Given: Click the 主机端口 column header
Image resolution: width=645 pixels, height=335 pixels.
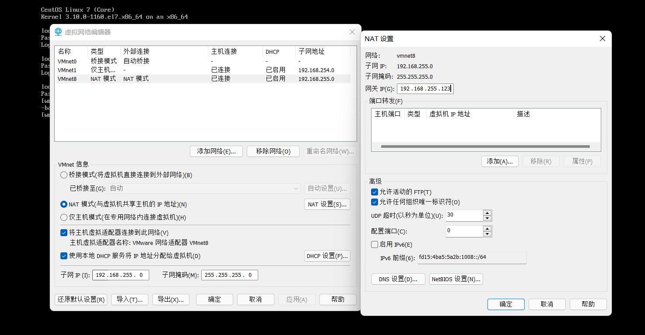Looking at the screenshot, I should click(x=388, y=114).
